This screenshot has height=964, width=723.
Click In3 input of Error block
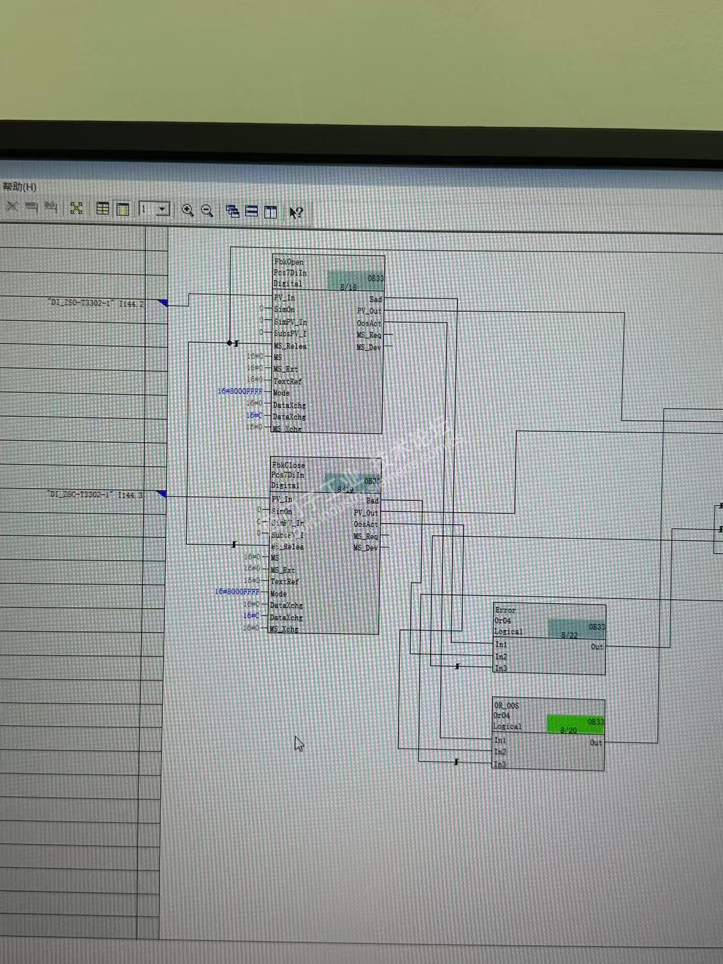pyautogui.click(x=501, y=669)
